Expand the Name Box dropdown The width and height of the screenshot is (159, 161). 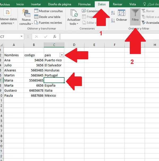pyautogui.click(x=21, y=36)
